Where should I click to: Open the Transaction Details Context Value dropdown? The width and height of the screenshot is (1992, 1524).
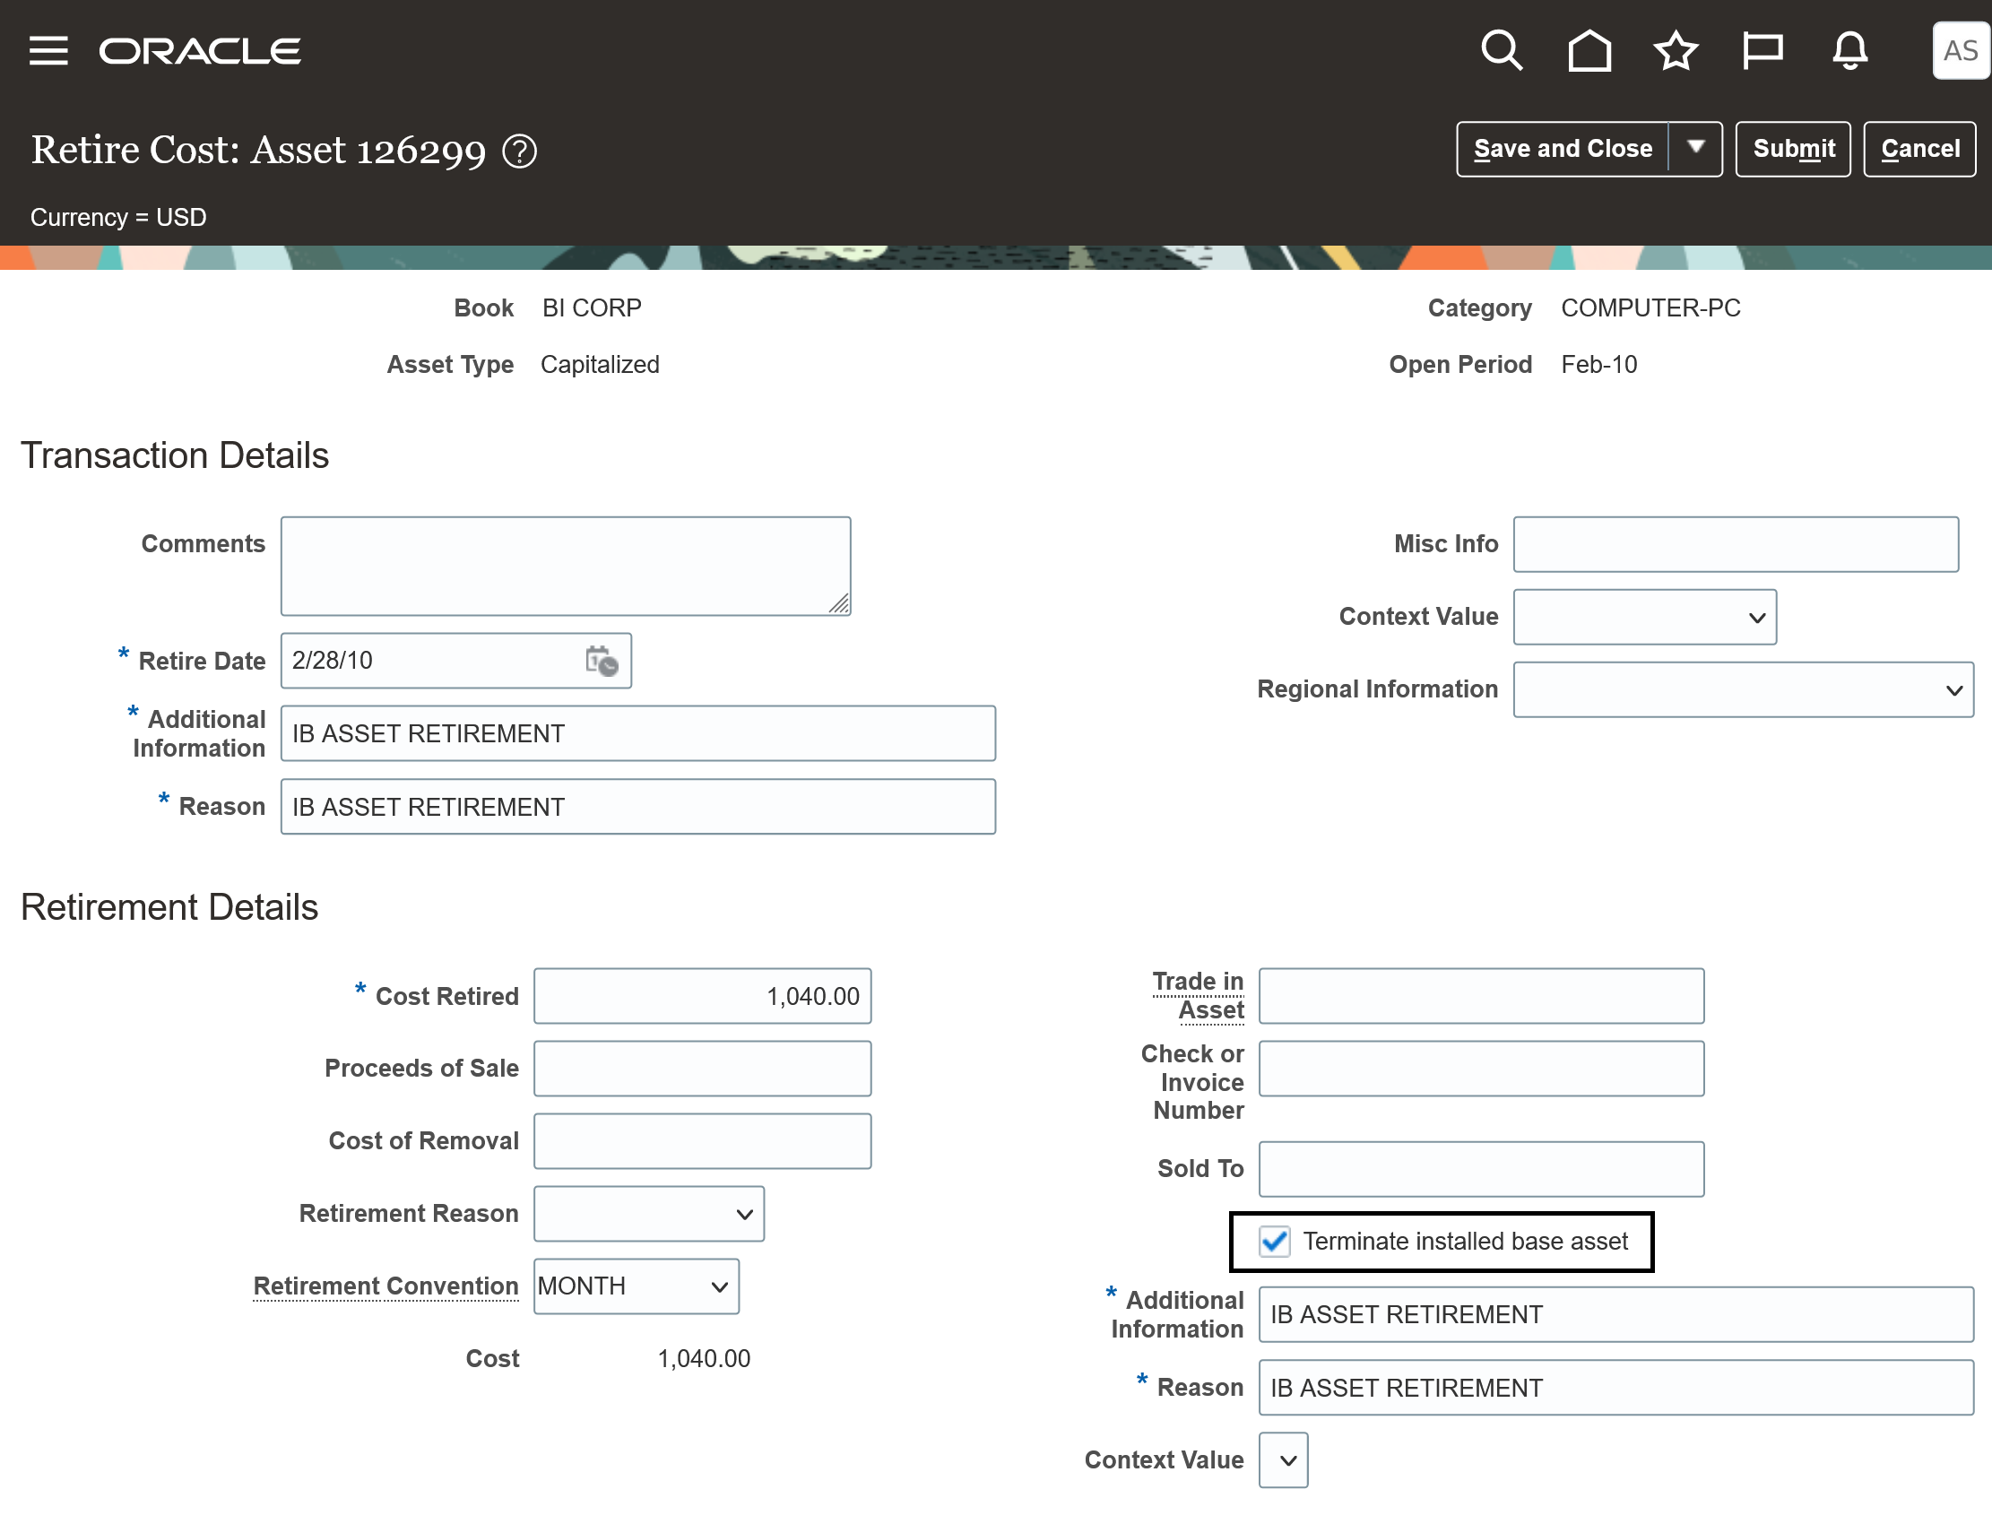(1644, 618)
